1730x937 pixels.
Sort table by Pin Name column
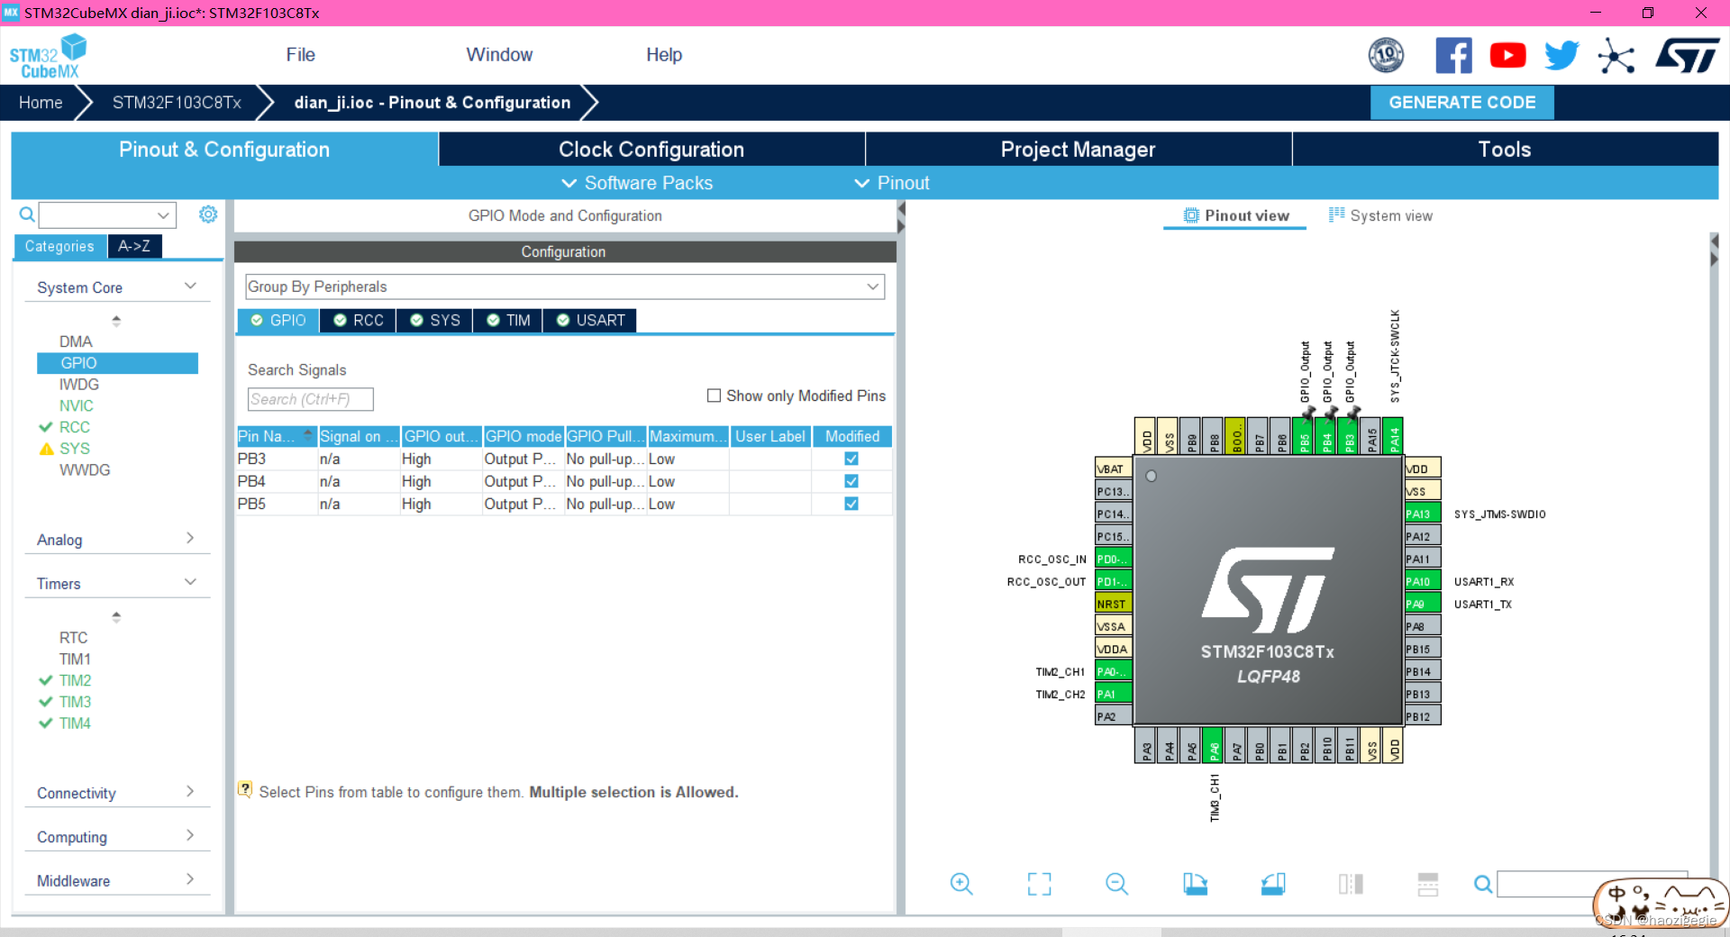tap(276, 436)
